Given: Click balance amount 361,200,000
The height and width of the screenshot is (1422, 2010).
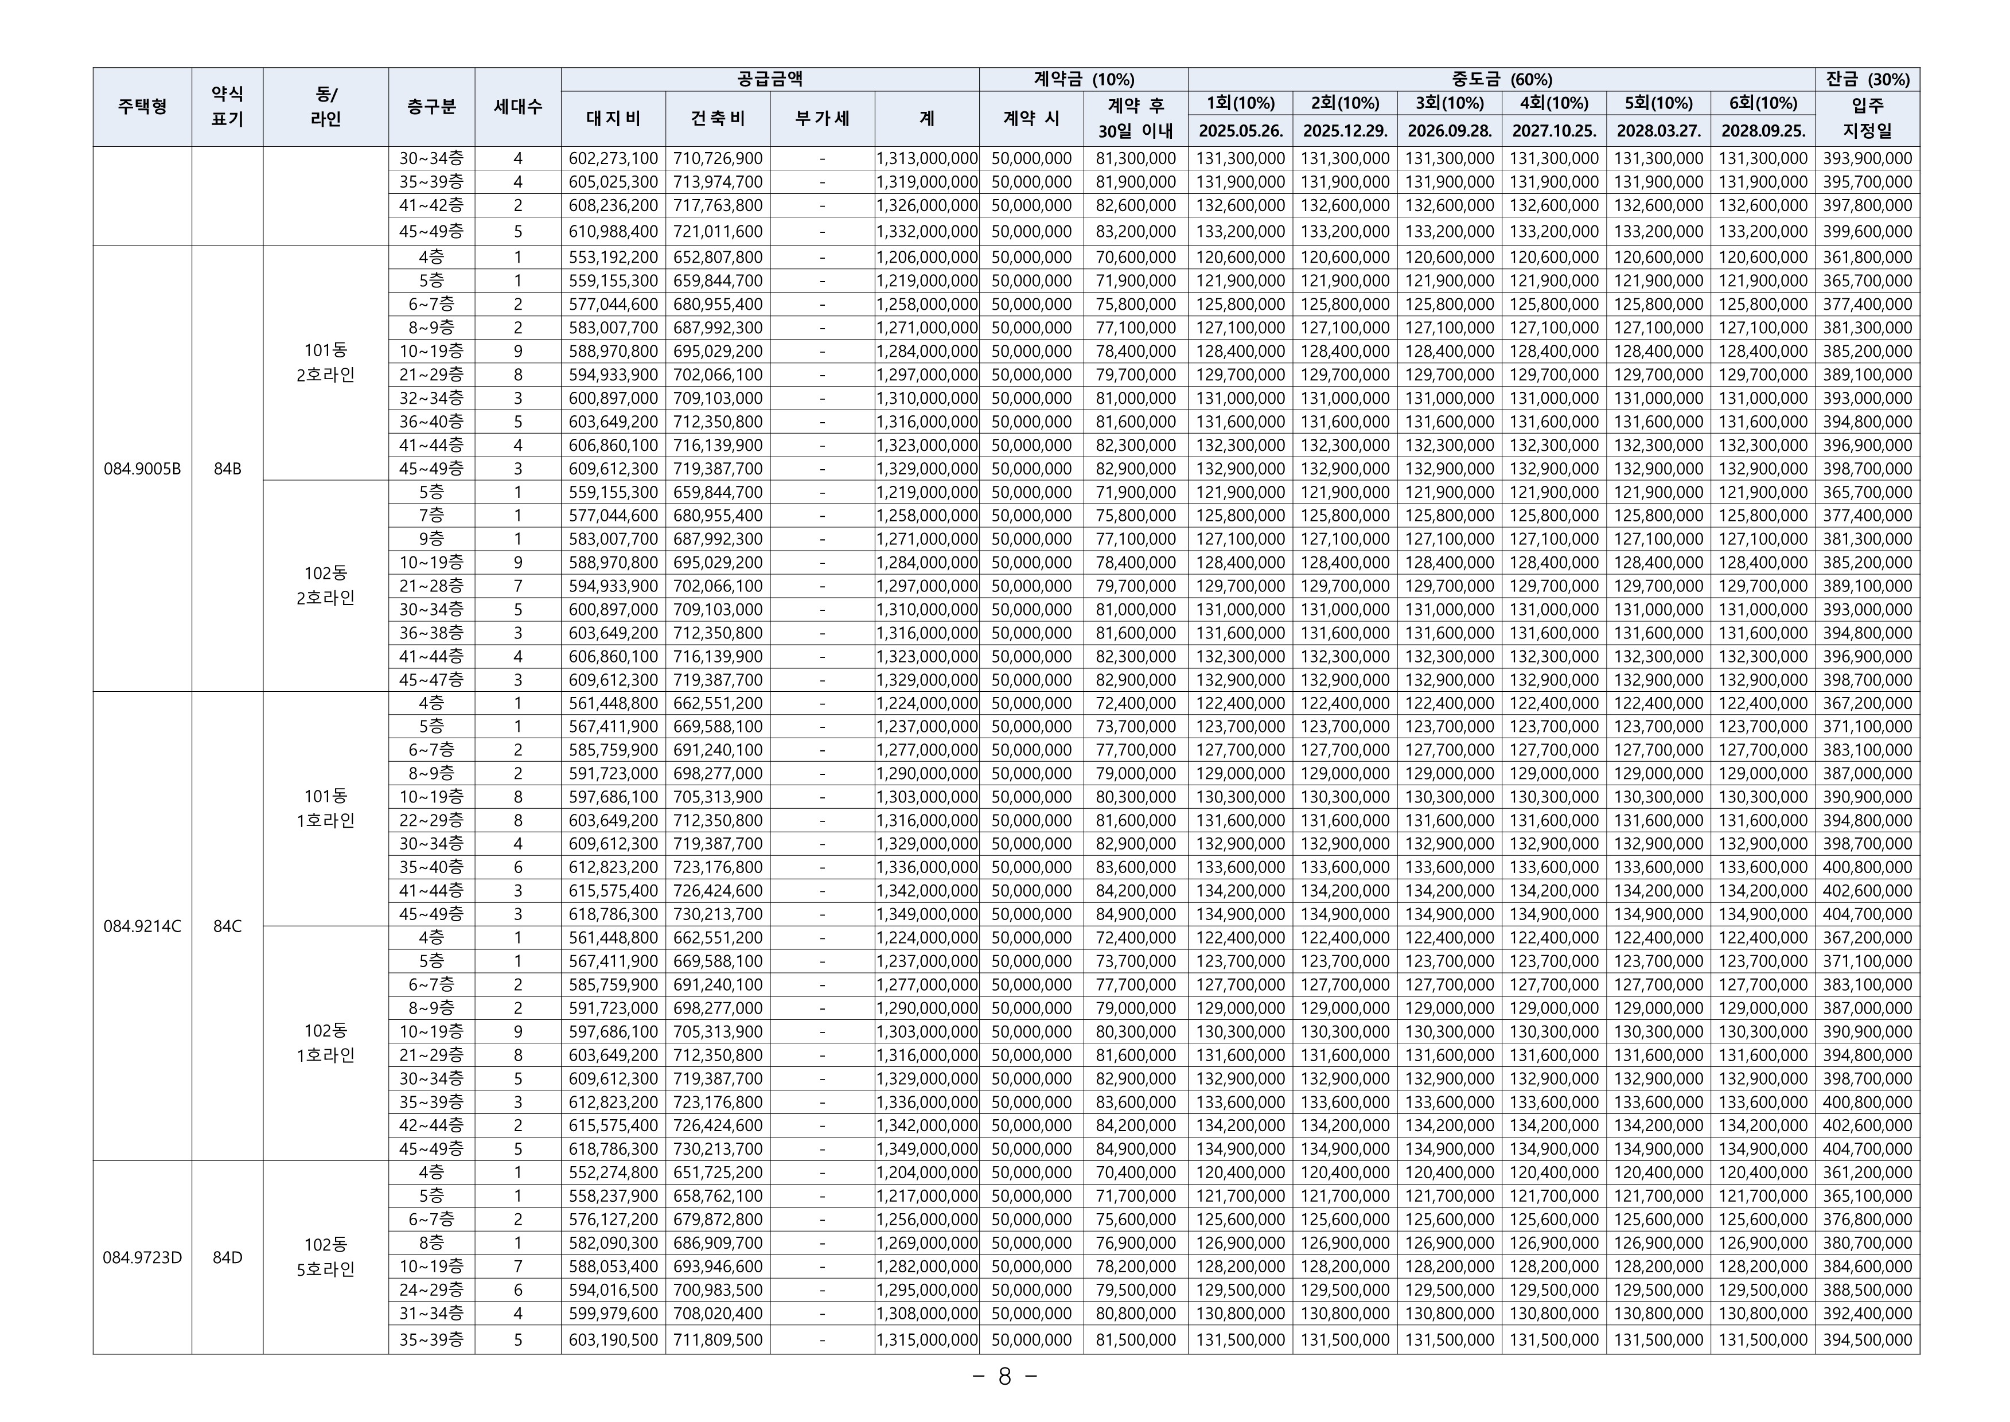Looking at the screenshot, I should [x=1867, y=1172].
